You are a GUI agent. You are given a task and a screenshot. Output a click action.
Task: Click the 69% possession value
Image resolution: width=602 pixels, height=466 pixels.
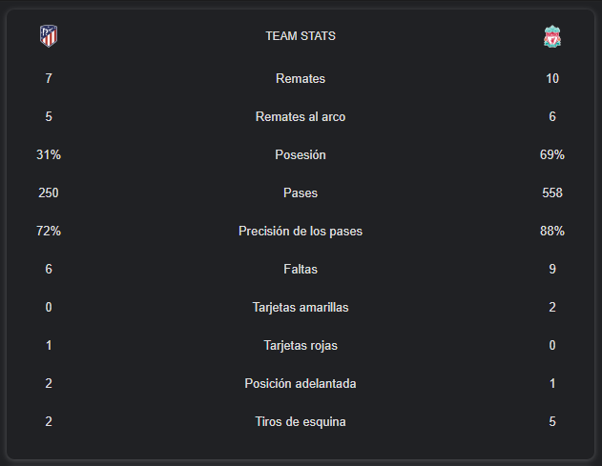(x=552, y=155)
